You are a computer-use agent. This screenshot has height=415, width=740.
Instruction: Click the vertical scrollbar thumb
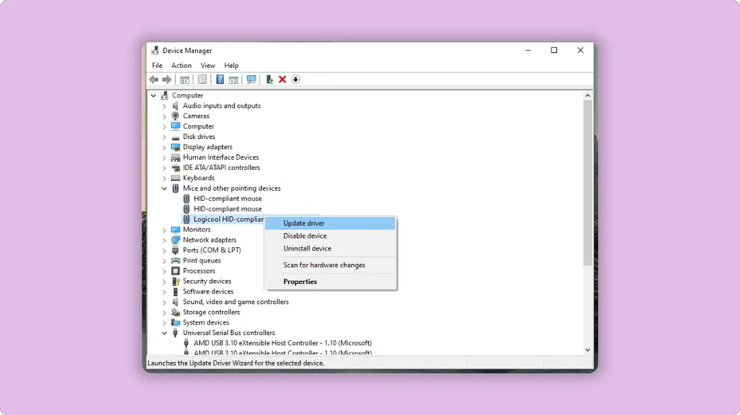pos(587,183)
